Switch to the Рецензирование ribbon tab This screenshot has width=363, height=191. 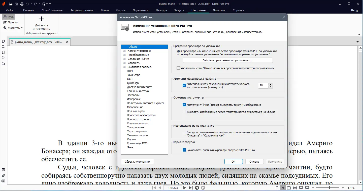coord(82,10)
